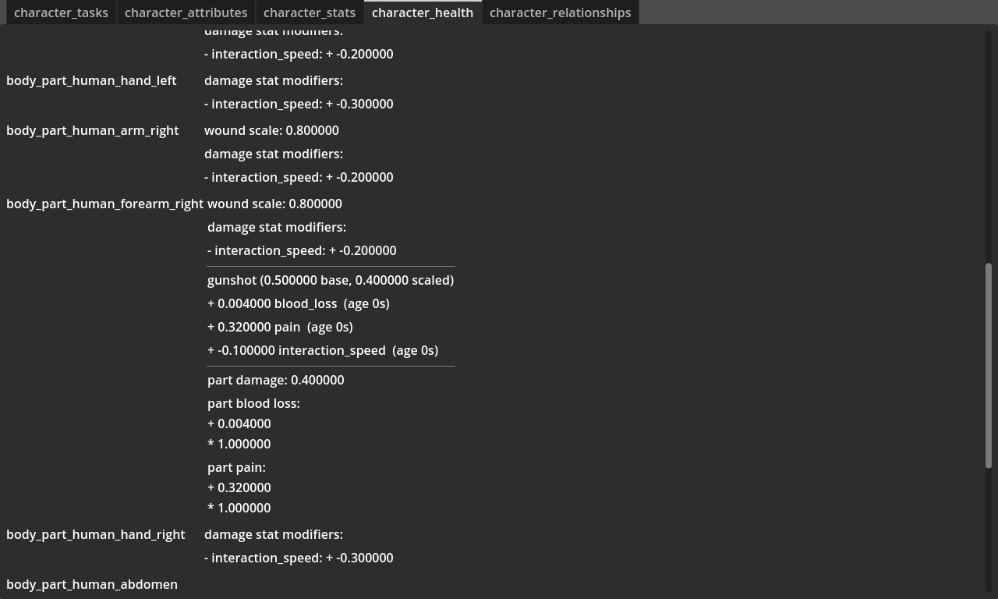
Task: Switch to the character_tasks tab
Action: coord(61,12)
